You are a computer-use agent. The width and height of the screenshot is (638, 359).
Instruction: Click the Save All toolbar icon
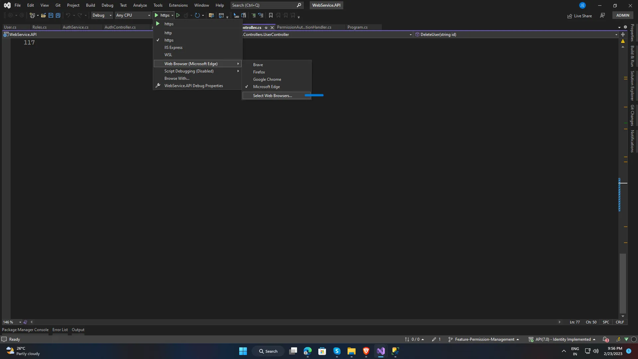pyautogui.click(x=58, y=15)
